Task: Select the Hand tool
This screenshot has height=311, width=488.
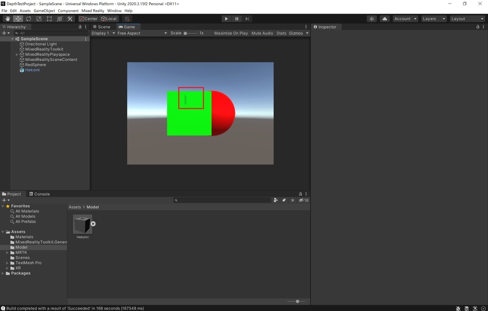Action: (8, 19)
